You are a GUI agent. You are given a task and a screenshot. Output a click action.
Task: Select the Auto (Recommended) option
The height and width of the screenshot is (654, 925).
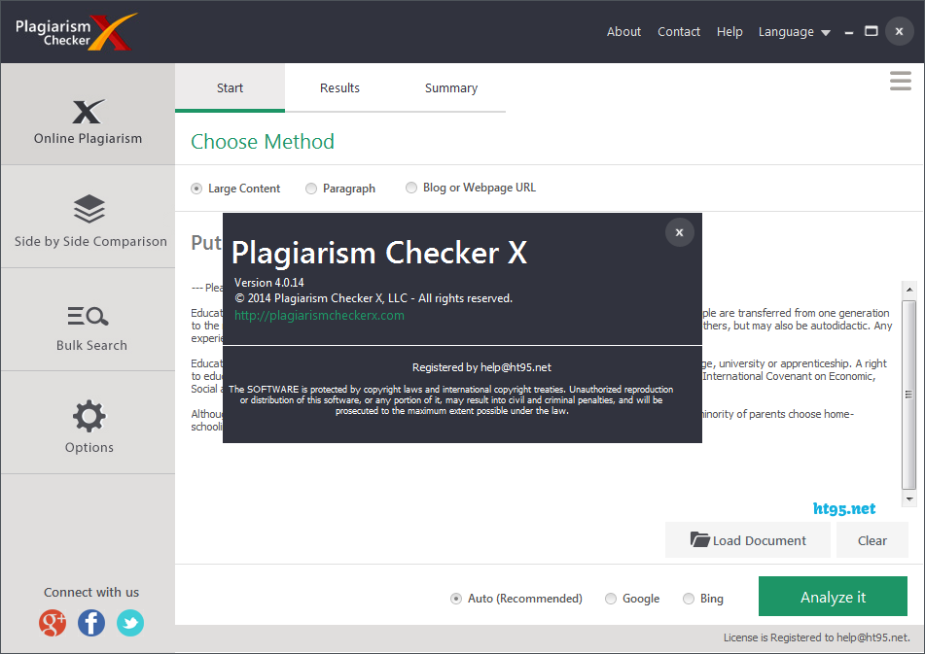coord(455,599)
